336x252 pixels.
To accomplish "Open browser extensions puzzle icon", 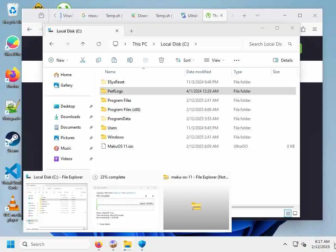I will (303, 29).
